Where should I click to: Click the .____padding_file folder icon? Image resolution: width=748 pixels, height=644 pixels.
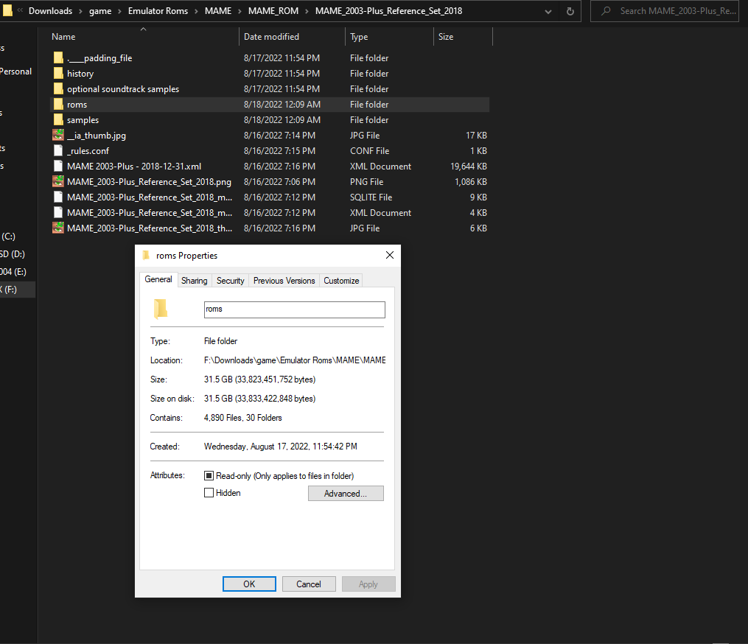pyautogui.click(x=58, y=57)
